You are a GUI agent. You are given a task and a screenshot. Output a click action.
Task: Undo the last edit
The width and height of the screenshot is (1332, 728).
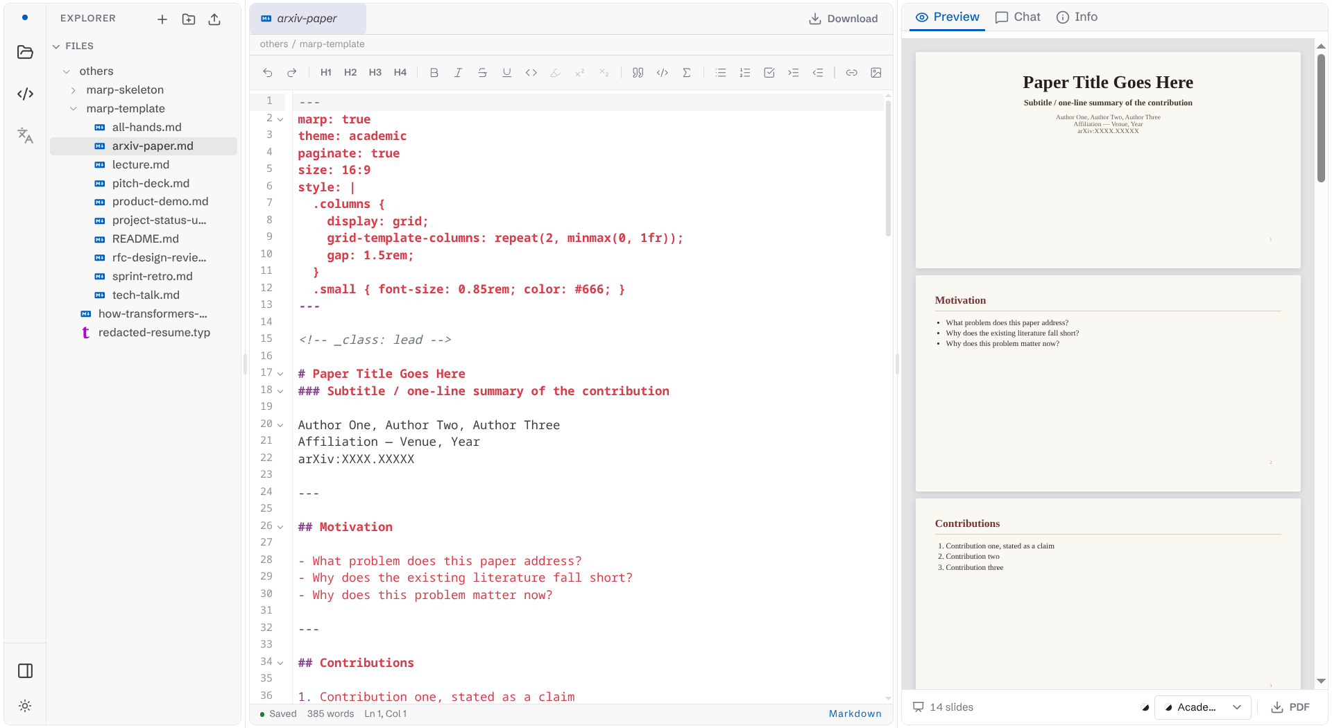268,73
